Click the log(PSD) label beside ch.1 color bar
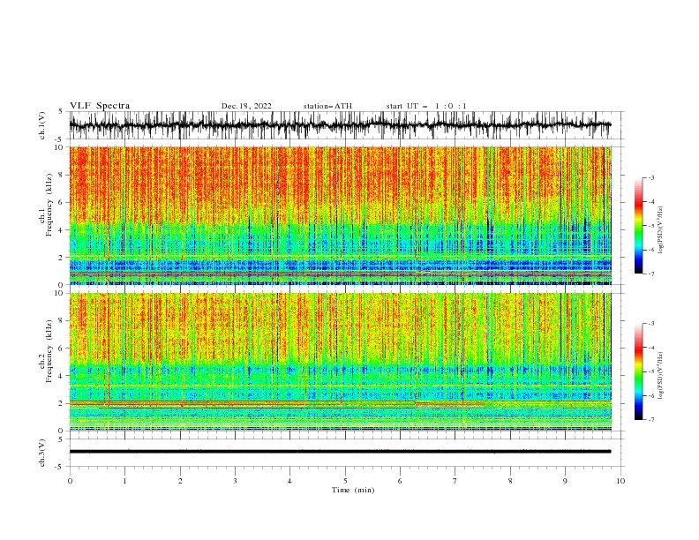Screen dimensions: 699x540 [660, 229]
